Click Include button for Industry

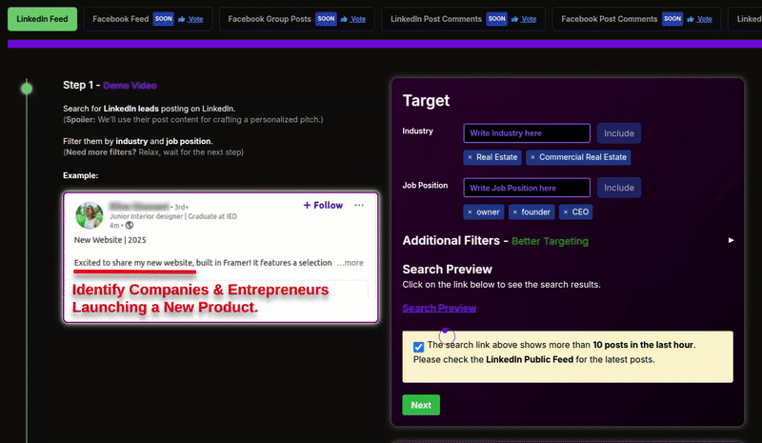tap(618, 133)
